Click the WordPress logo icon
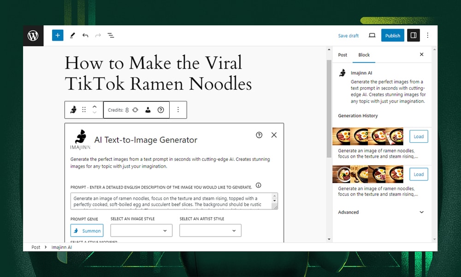This screenshot has height=277, width=461. [33, 35]
